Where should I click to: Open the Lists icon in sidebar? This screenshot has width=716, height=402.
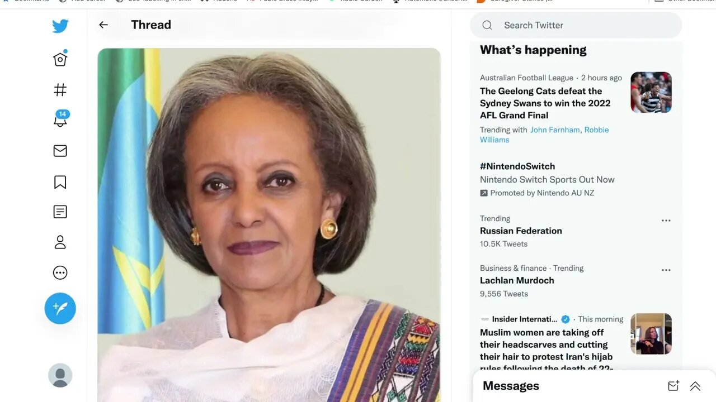tap(60, 212)
